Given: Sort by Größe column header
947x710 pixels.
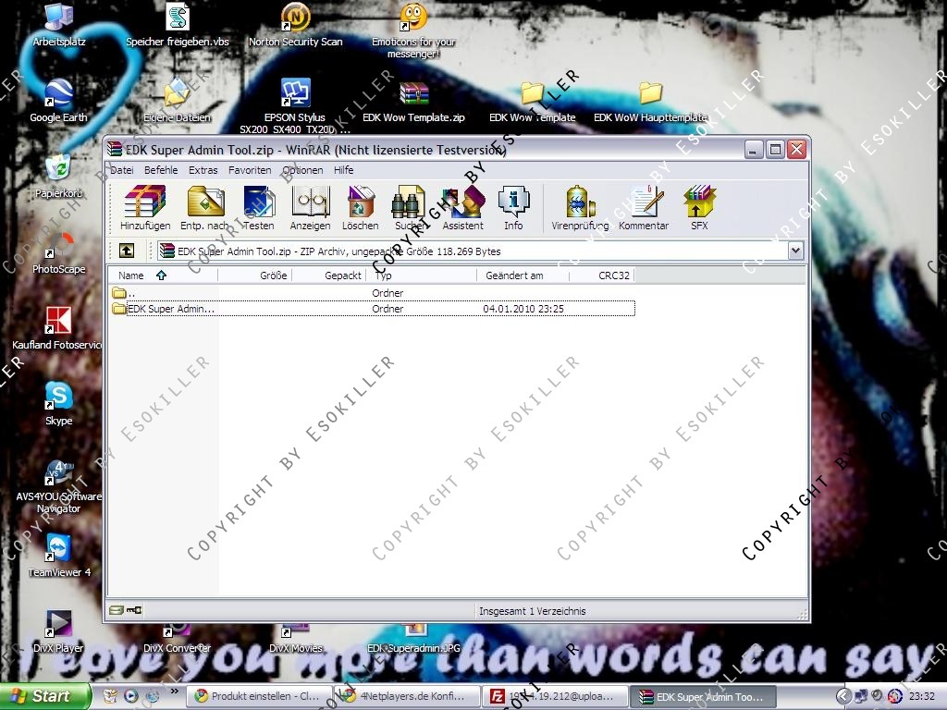Looking at the screenshot, I should click(255, 275).
